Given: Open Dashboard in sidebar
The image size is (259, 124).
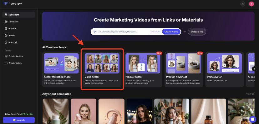Looking at the screenshot, I should [x=19, y=15].
